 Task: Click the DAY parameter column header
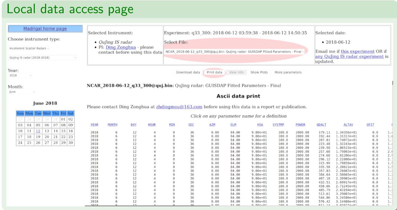[x=134, y=125]
